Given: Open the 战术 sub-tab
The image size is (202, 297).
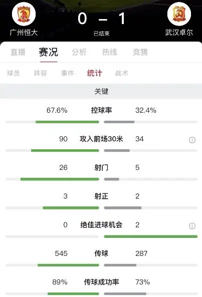Looking at the screenshot, I should [122, 73].
